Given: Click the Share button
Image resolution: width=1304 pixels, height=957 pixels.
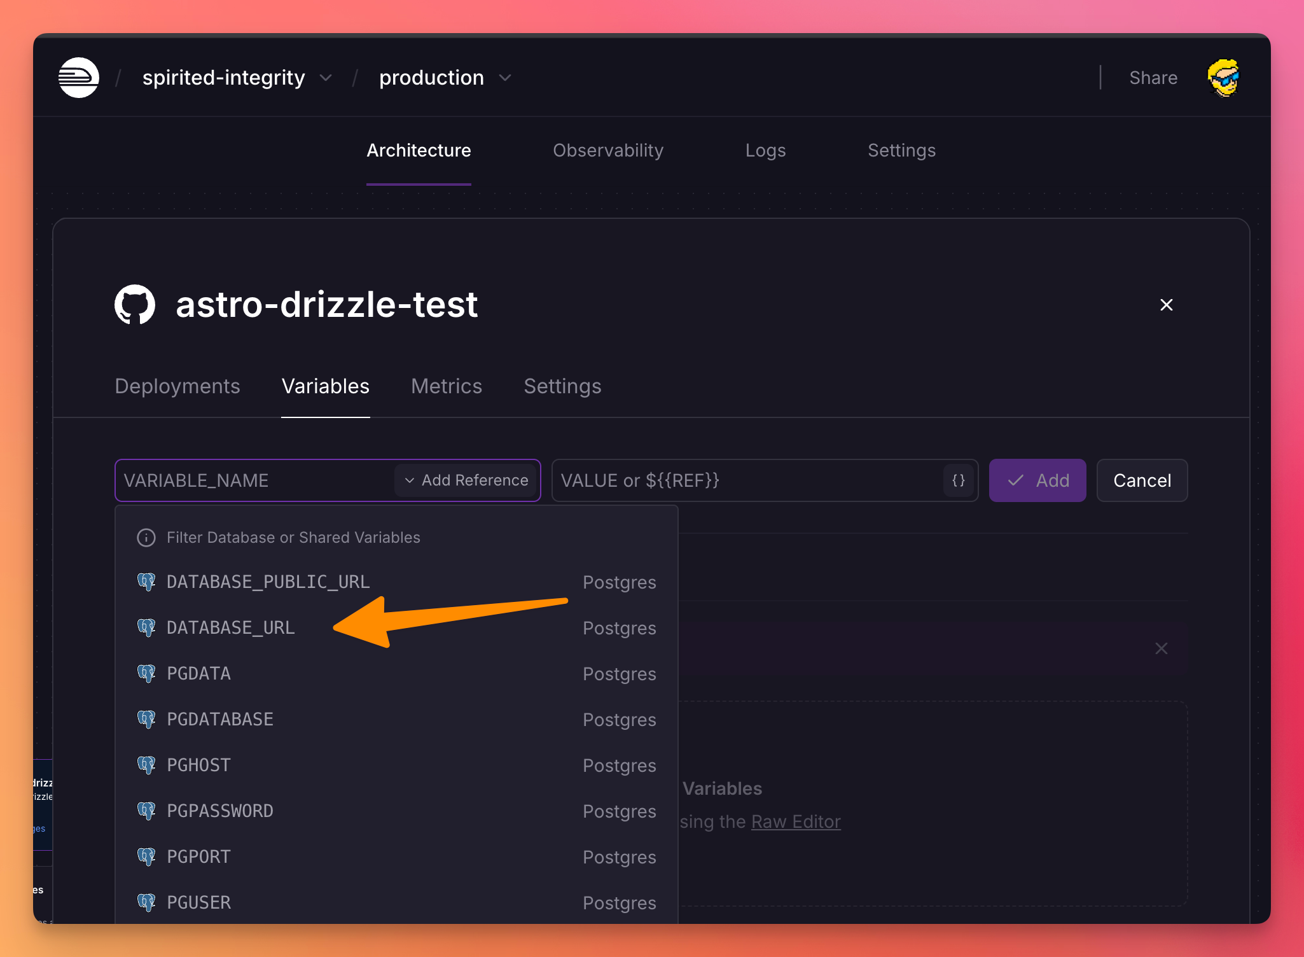Looking at the screenshot, I should point(1153,78).
